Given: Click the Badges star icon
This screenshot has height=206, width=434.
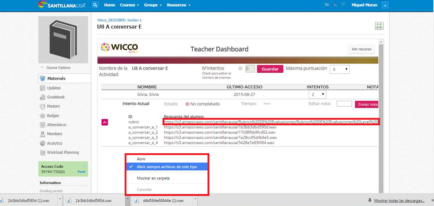Looking at the screenshot, I should pos(42,116).
